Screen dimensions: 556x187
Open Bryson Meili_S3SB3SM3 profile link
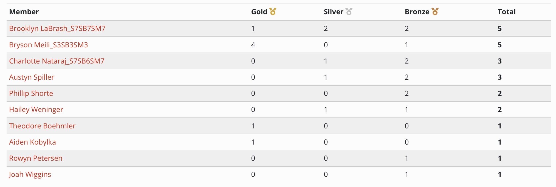click(49, 45)
